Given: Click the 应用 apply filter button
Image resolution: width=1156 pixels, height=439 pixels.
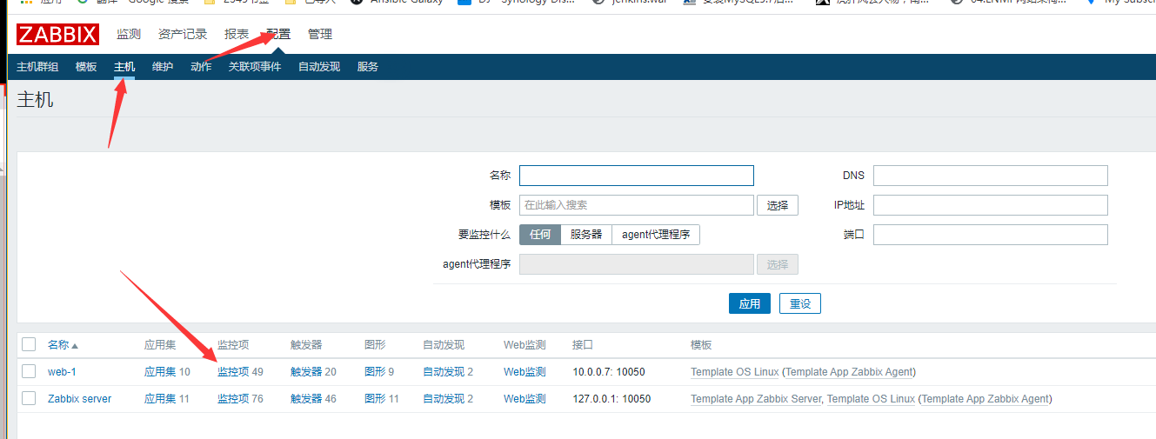Looking at the screenshot, I should click(x=750, y=303).
